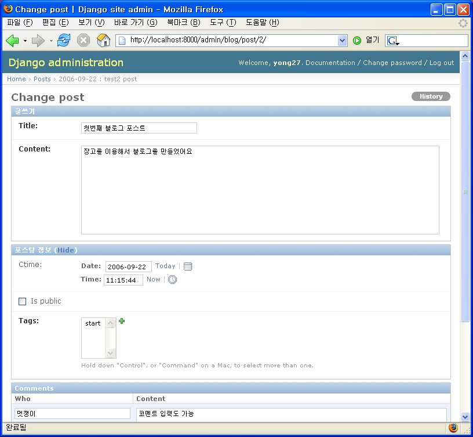Open the 도구 (T) menu
Viewport: 473px width, 437px height.
223,22
